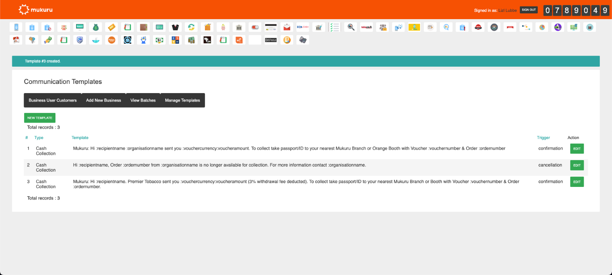Sort the table by Trigger column header

(543, 138)
